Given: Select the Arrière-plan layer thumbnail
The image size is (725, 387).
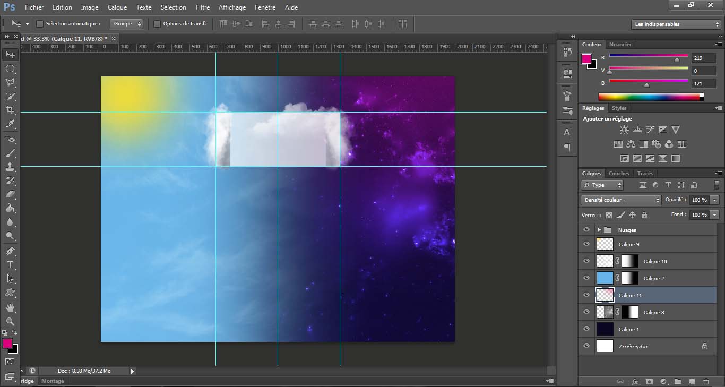Looking at the screenshot, I should (x=605, y=346).
